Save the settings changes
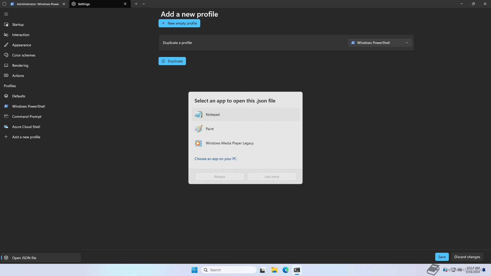Image resolution: width=491 pixels, height=276 pixels. point(442,257)
